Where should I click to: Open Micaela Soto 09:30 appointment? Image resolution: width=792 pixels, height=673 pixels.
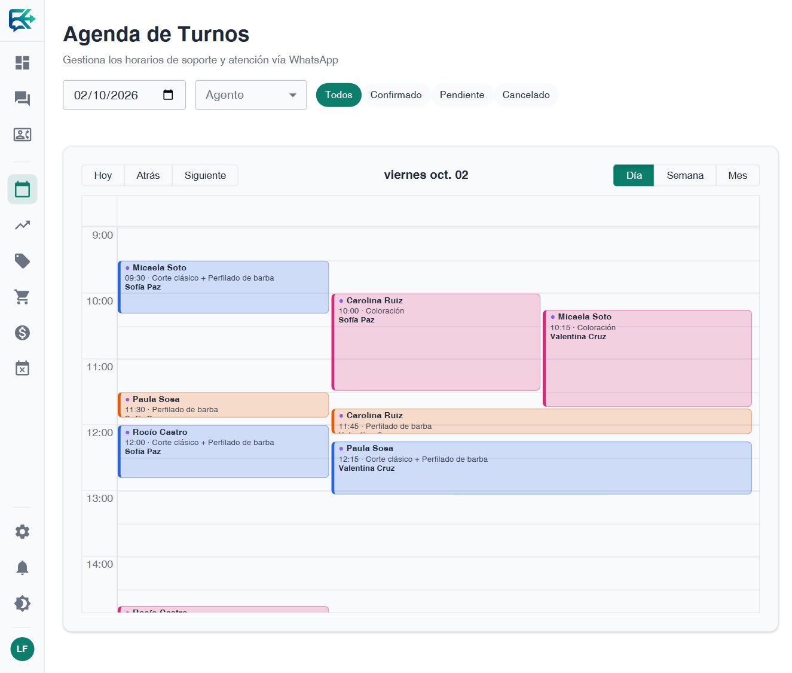(224, 287)
